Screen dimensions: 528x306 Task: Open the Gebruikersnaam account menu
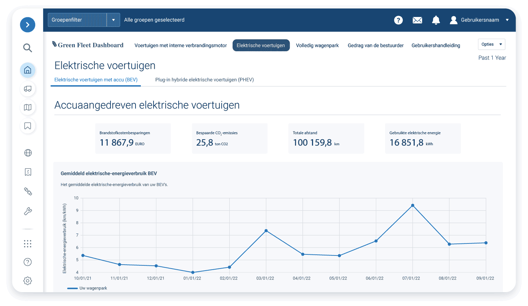[x=479, y=20]
